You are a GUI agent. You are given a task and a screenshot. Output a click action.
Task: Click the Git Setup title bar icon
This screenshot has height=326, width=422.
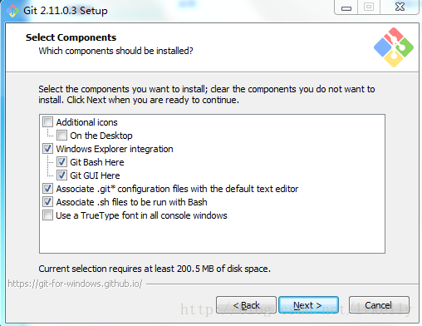[x=12, y=11]
